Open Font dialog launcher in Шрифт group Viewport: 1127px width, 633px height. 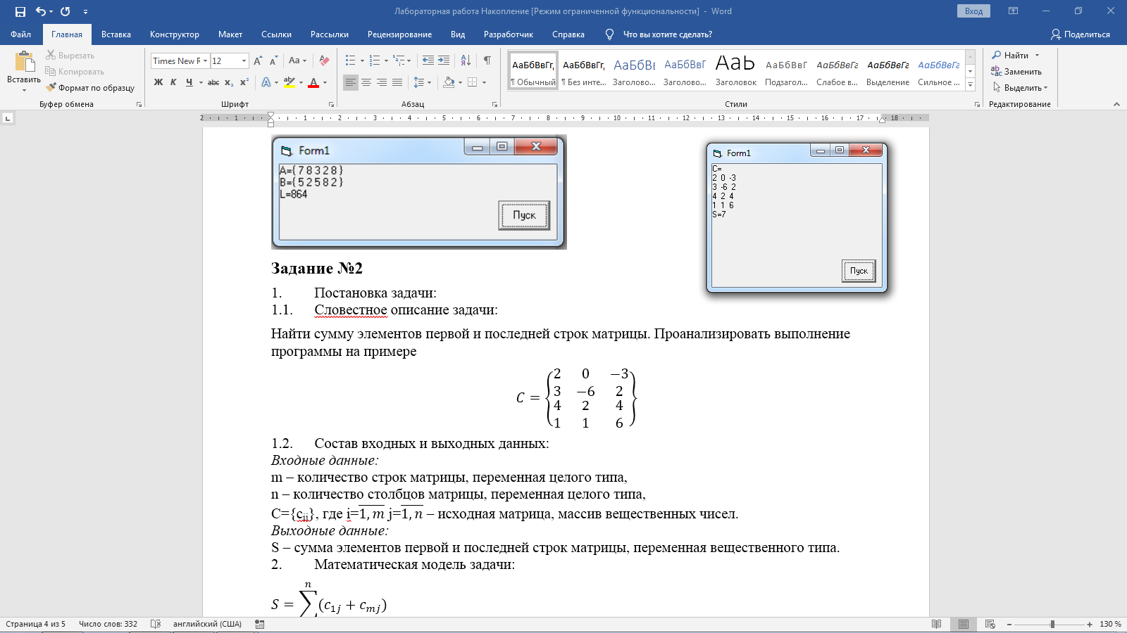(x=331, y=104)
